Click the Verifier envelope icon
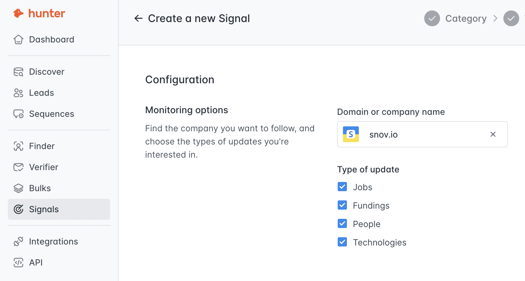 tap(18, 167)
